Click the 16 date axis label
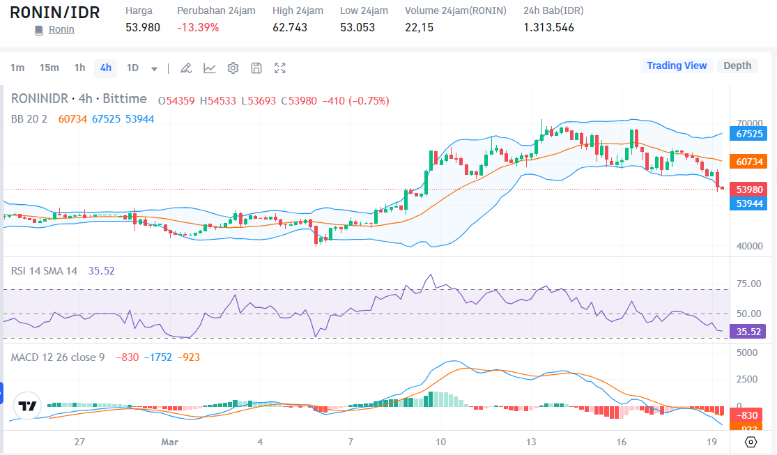 (x=622, y=442)
